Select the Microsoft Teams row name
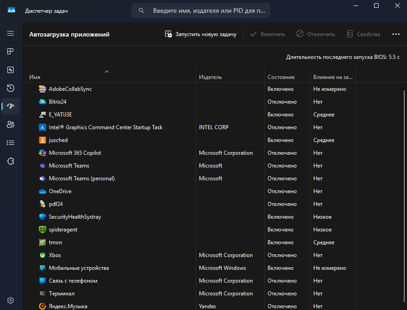 click(69, 166)
